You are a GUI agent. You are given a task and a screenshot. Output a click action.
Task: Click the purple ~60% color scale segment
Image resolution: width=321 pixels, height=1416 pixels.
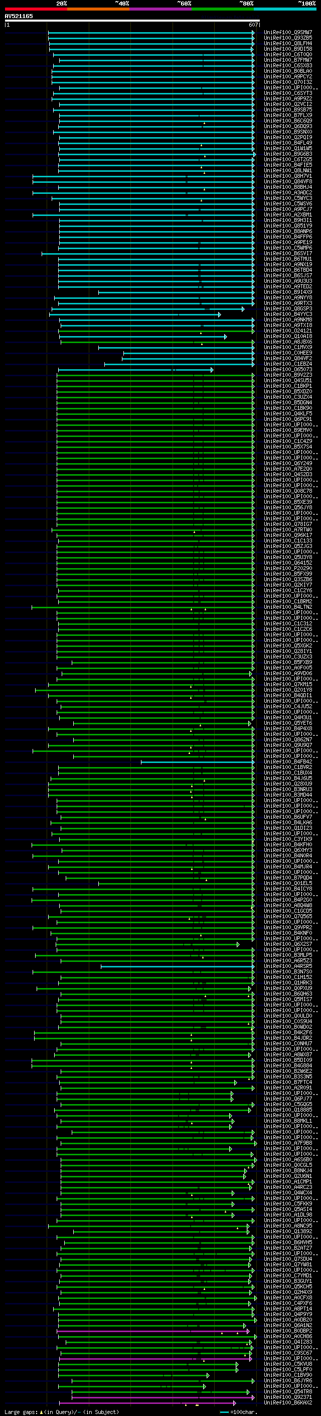pyautogui.click(x=160, y=9)
